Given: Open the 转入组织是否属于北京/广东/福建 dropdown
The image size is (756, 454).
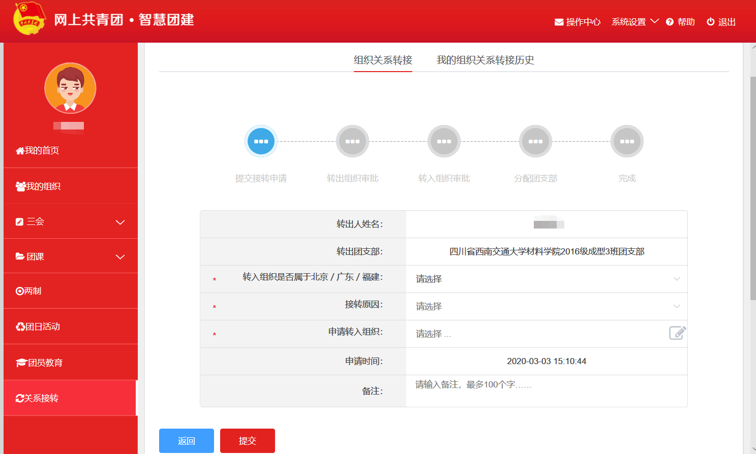Looking at the screenshot, I should tap(547, 279).
